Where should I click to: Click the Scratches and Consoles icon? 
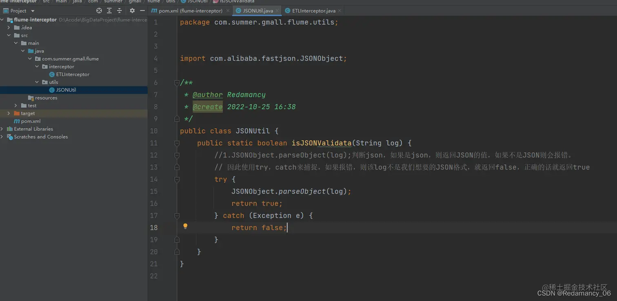[x=10, y=137]
